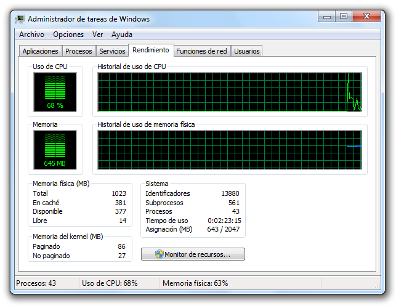Close the Administrador de tareas window
This screenshot has height=308, width=396.
click(366, 17)
